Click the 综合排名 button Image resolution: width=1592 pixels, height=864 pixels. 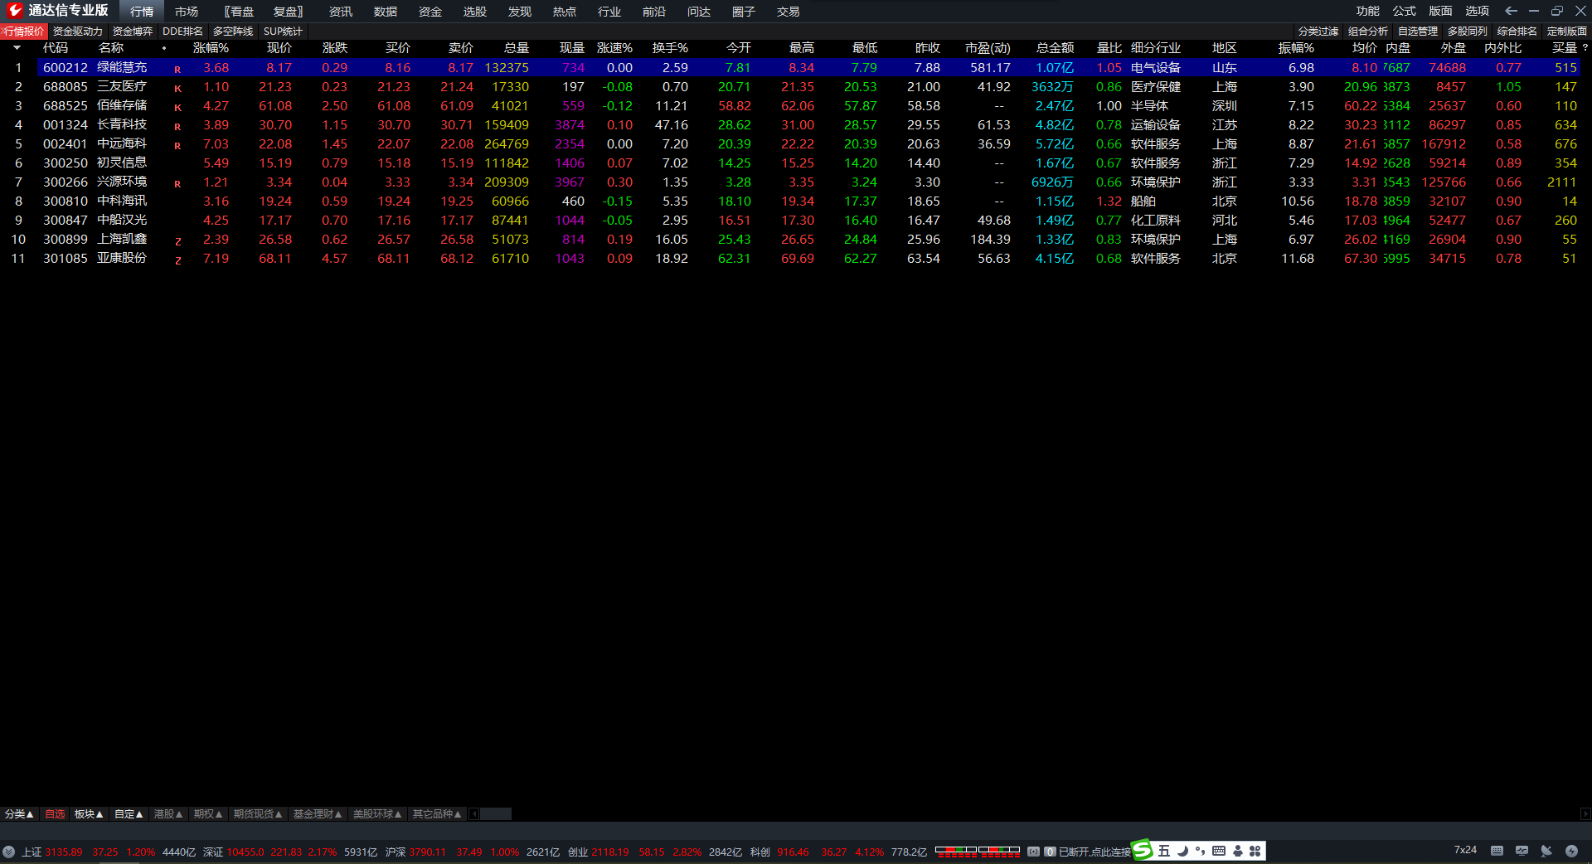pos(1517,32)
